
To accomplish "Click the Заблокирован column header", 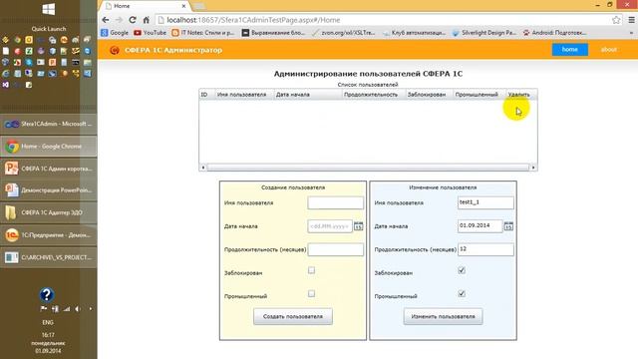I will (x=430, y=95).
